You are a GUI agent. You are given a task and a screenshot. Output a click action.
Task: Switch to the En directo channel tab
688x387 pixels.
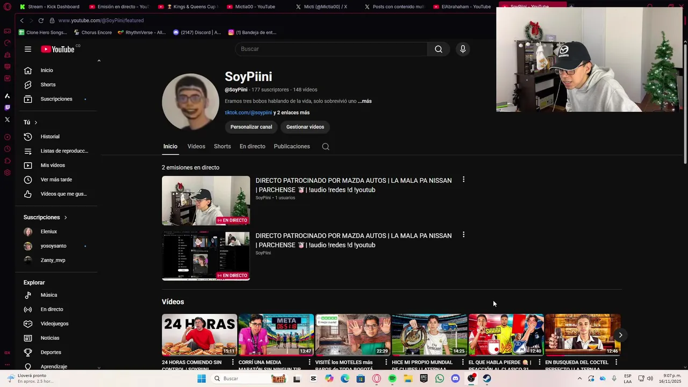tap(252, 146)
